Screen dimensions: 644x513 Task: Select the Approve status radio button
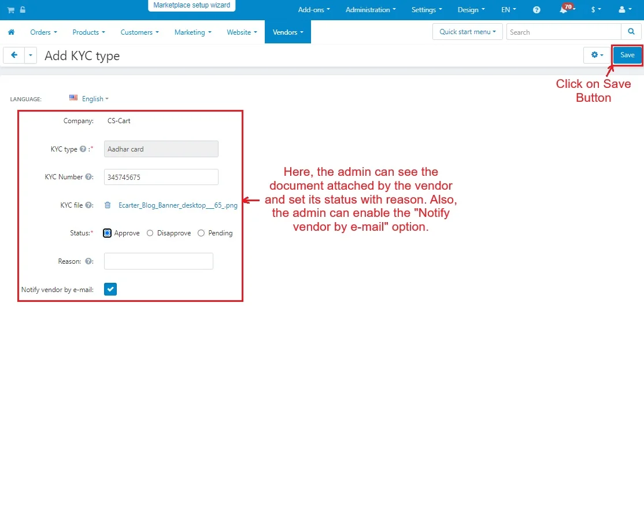pos(108,233)
